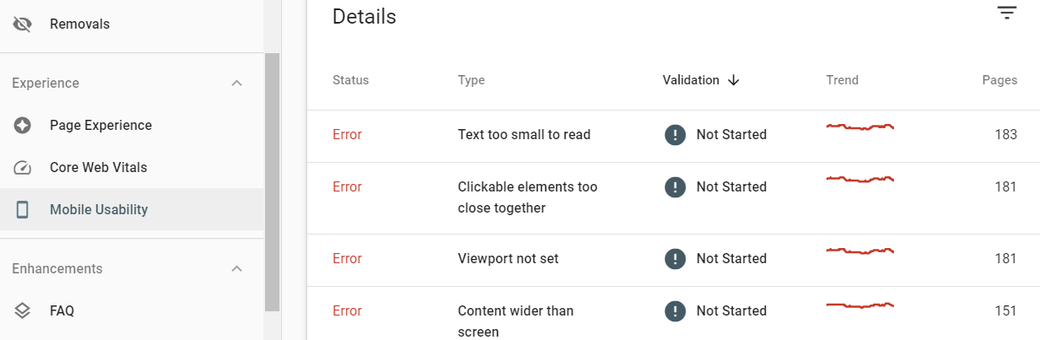1040x340 pixels.
Task: Click the Mobile Usability phone icon
Action: click(23, 210)
